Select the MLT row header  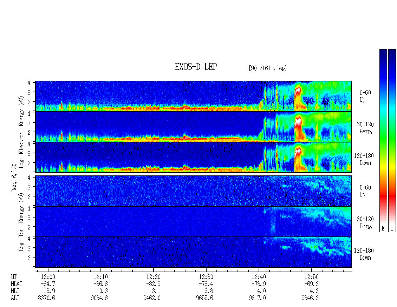pos(15,291)
